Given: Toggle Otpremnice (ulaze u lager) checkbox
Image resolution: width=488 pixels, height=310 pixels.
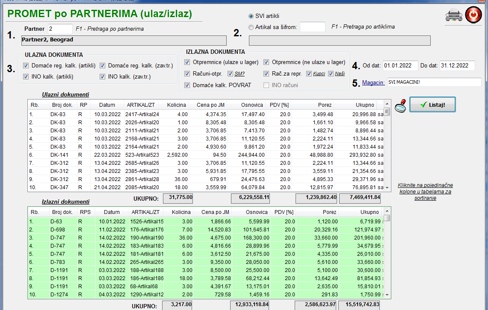Looking at the screenshot, I should pos(187,62).
